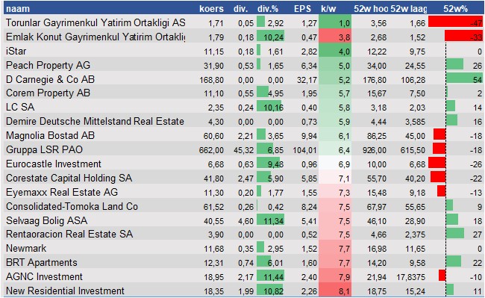The width and height of the screenshot is (485, 298).
Task: Select the Selvaag Bolig ASA name
Action: tap(46, 220)
